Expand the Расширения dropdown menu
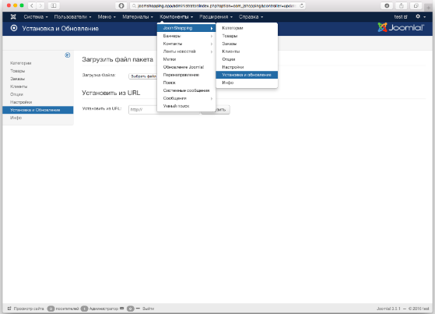Screen dimensions: 435x314 [216, 17]
